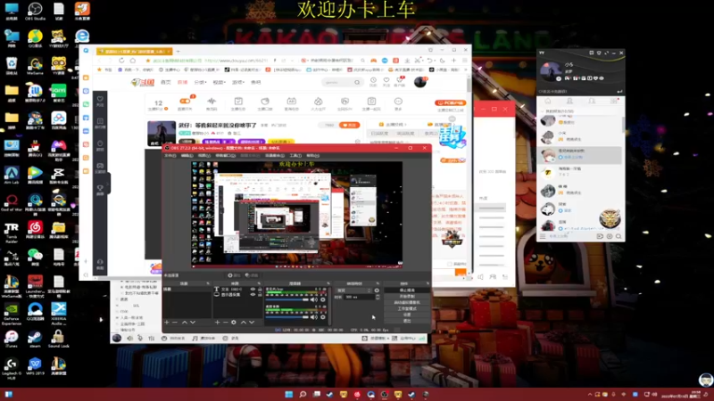Hide the display capture source eye icon
714x401 pixels.
253,295
